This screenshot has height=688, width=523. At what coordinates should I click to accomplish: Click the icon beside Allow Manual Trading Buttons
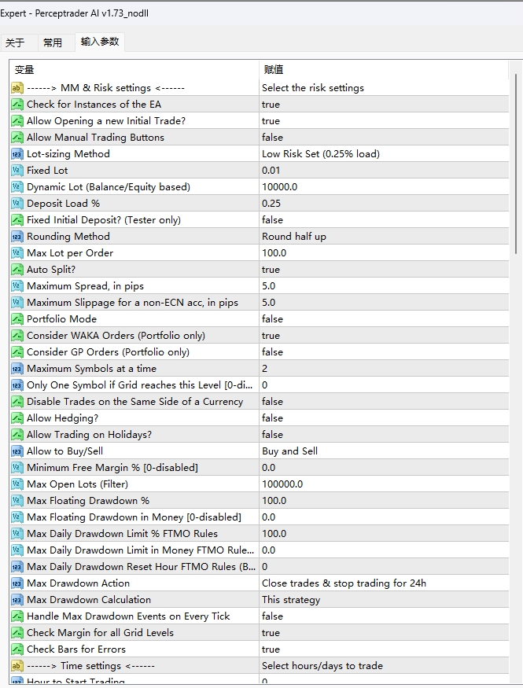(17, 138)
